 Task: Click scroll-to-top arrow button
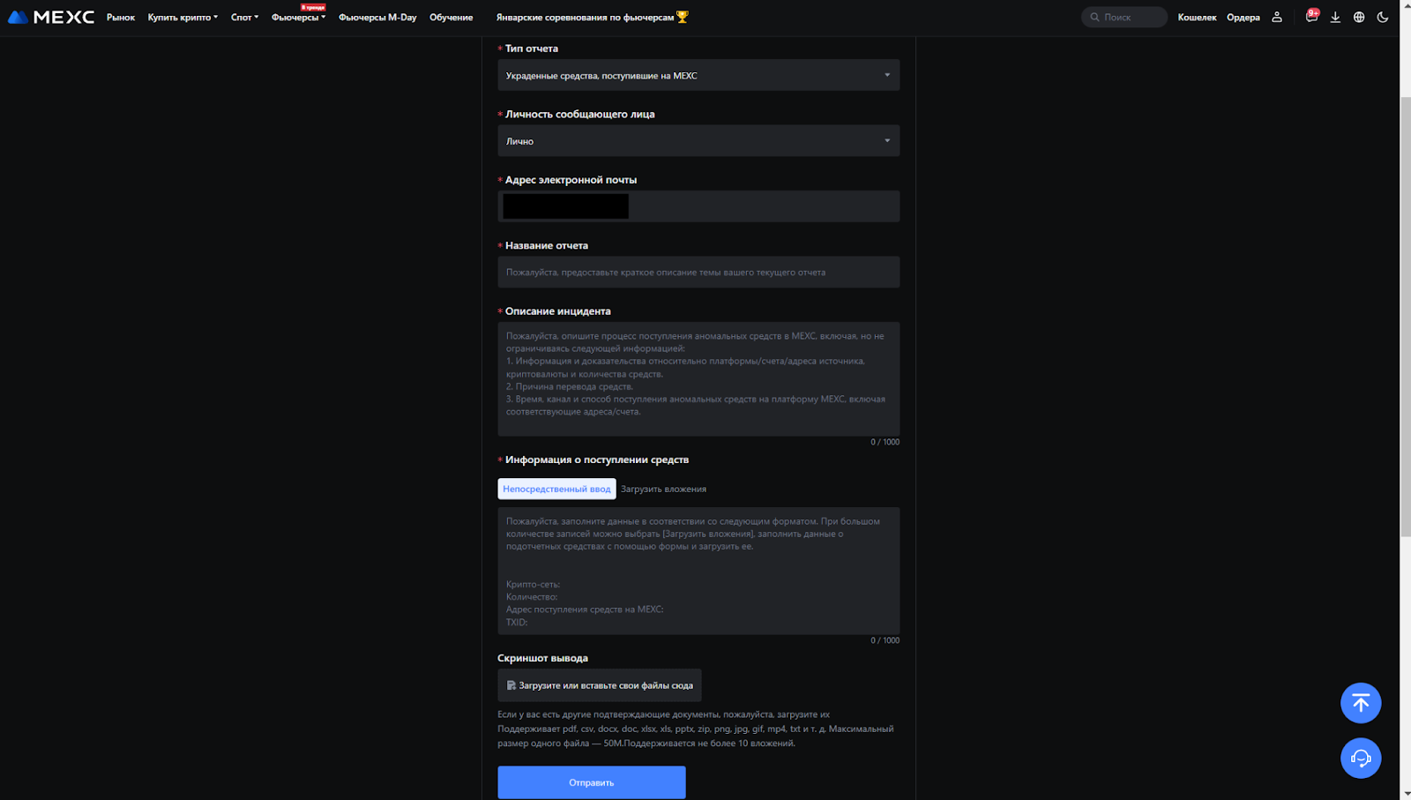coord(1361,703)
